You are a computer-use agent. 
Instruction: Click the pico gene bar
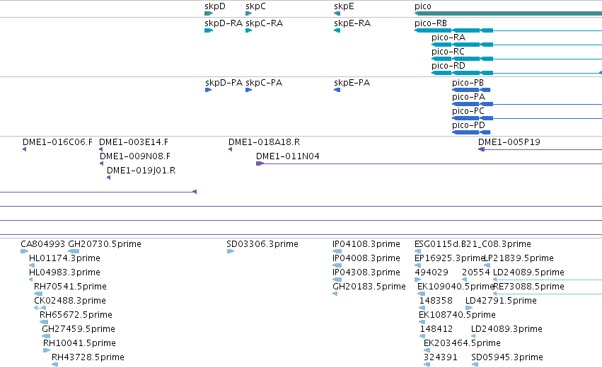(x=509, y=13)
